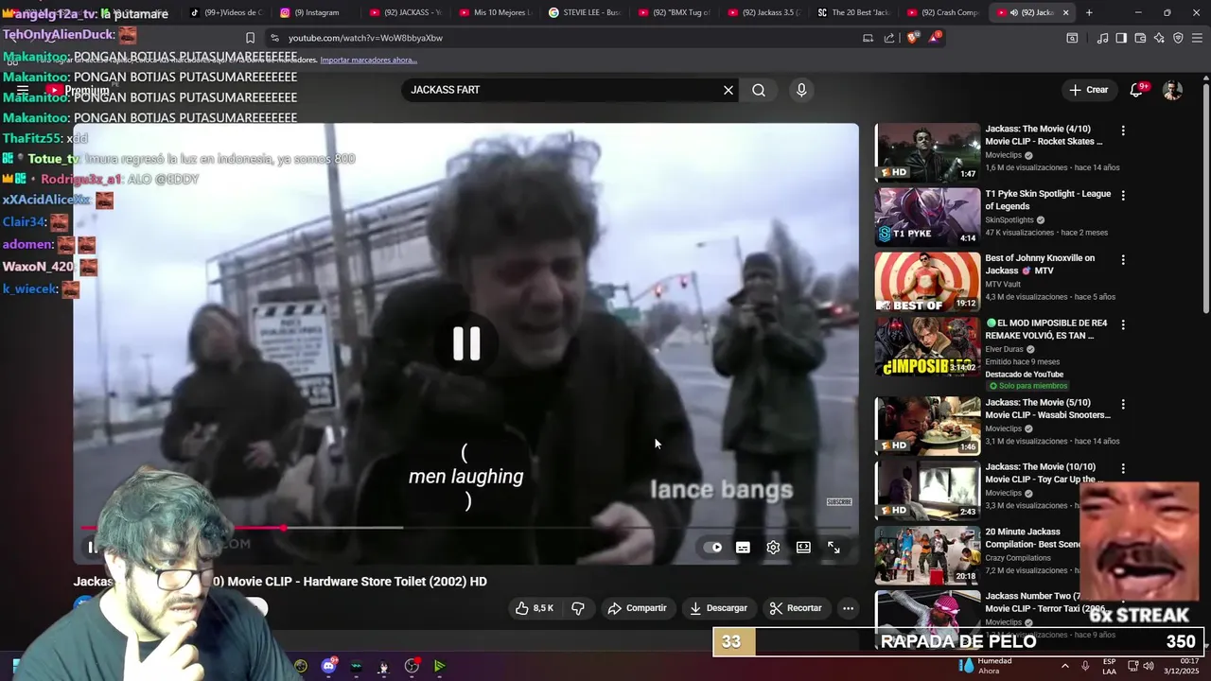Clear the JACKASS FART search text
This screenshot has width=1211, height=681.
[x=728, y=90]
